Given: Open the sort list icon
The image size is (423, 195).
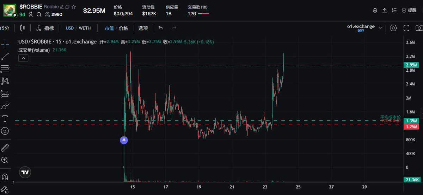Looking at the screenshot, I should tap(394, 11).
